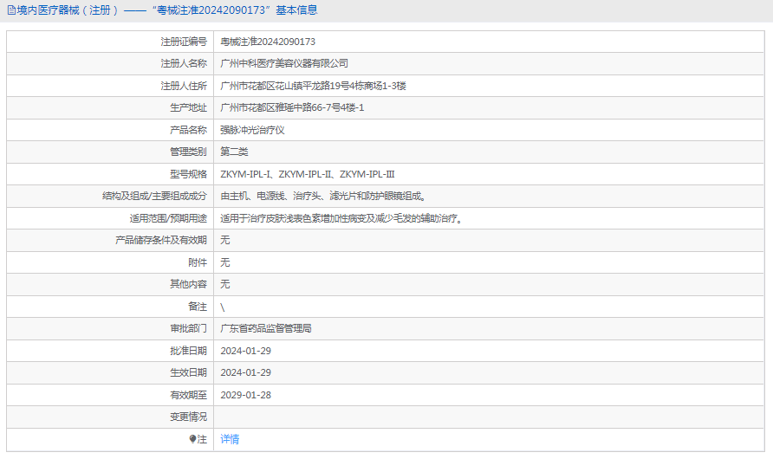This screenshot has height=459, width=773.
Task: Click the 有效期至 label
Action: tap(188, 395)
